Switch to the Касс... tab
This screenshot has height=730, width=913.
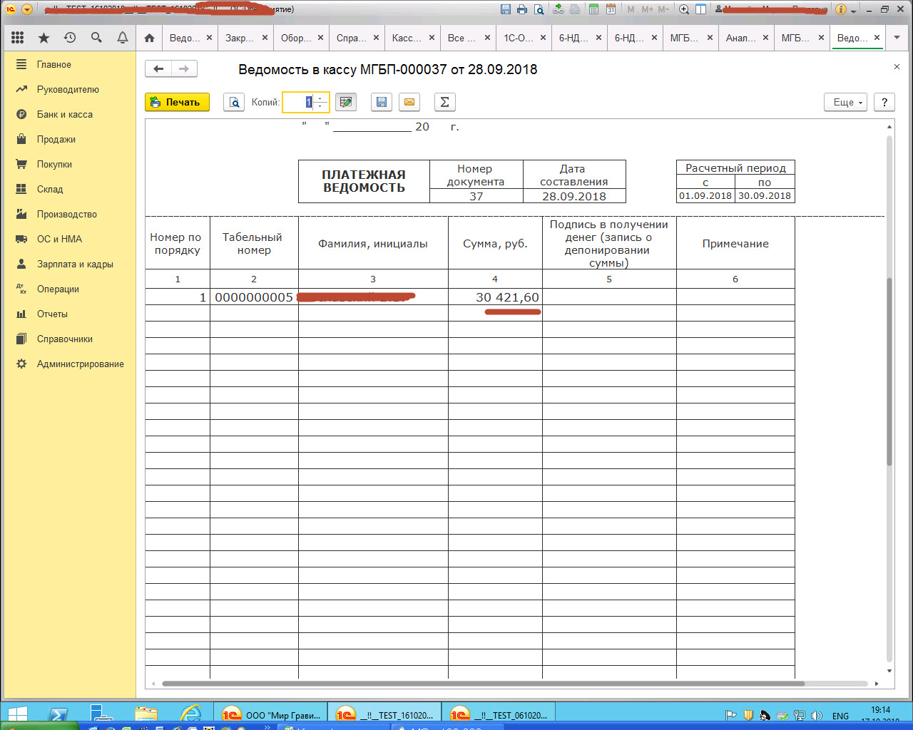pos(407,38)
